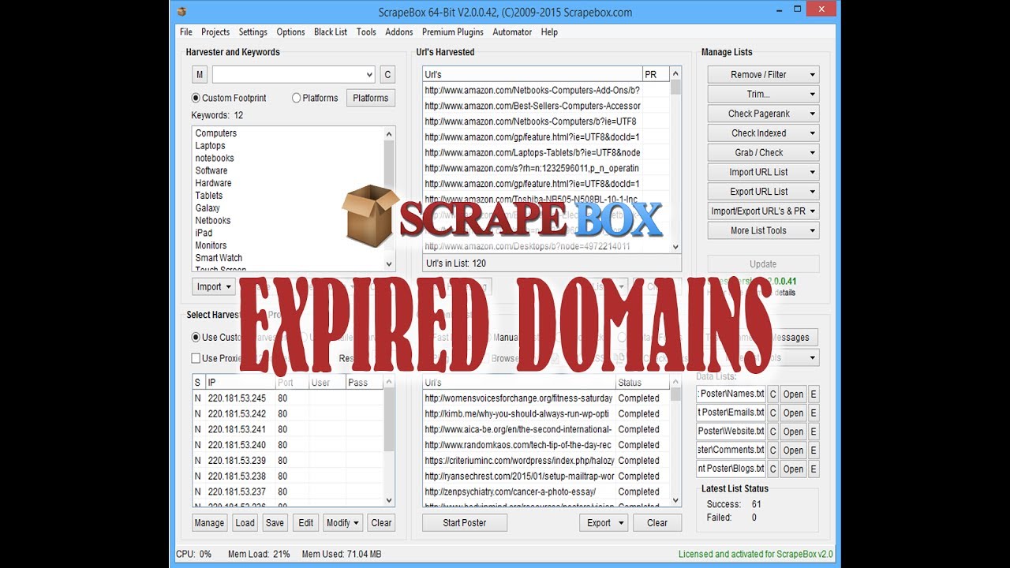Viewport: 1010px width, 568px height.
Task: Click the PR column header
Action: pyautogui.click(x=656, y=75)
